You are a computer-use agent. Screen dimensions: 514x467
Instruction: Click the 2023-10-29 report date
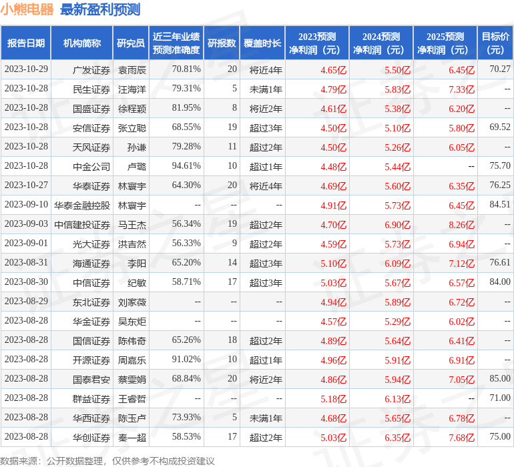point(26,69)
